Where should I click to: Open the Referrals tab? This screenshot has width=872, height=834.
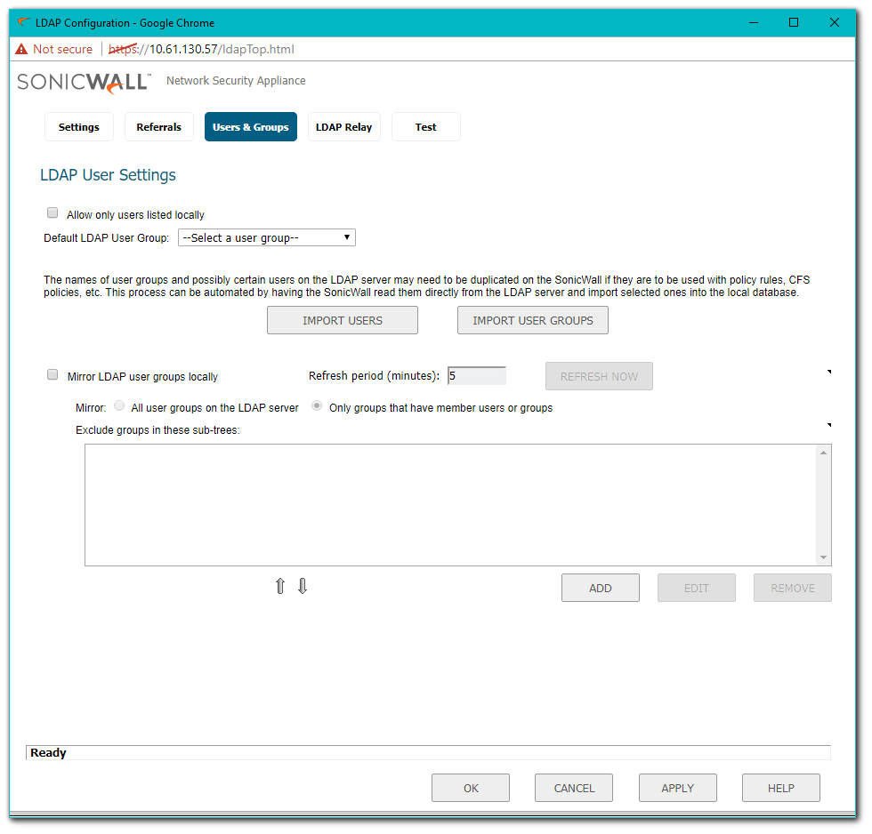click(159, 127)
